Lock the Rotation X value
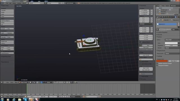Image resolution: width=180 pixels, height=101 pixels. pos(152,18)
